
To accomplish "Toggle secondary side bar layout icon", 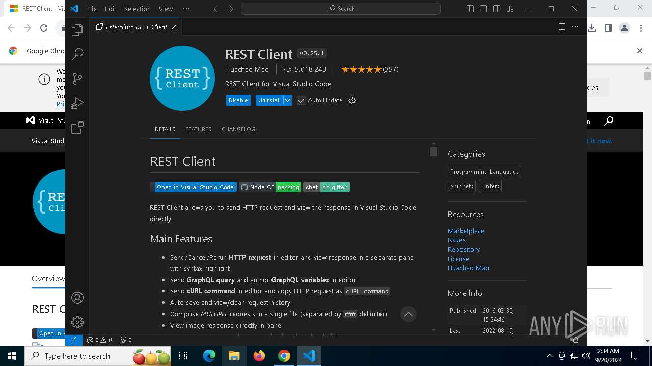I will [x=497, y=9].
